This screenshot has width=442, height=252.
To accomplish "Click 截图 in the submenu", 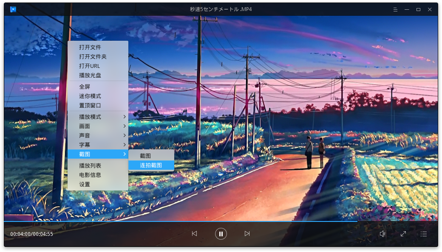I will coord(151,156).
